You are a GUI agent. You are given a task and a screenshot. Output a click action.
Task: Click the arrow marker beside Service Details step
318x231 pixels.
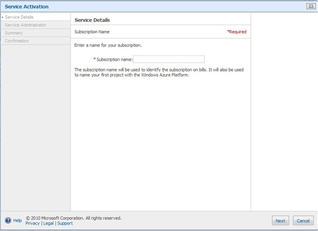3,17
